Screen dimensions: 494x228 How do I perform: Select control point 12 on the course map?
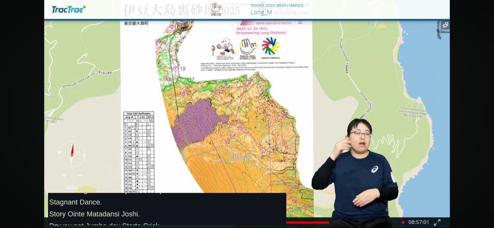(x=232, y=136)
